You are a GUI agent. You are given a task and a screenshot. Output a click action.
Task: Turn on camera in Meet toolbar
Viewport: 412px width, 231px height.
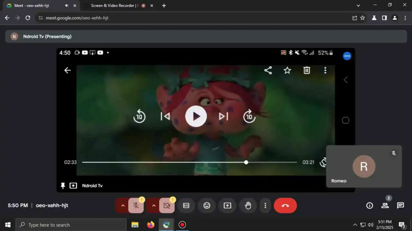pyautogui.click(x=167, y=206)
